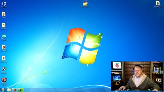Viewport: 164px width, 92px height.
Task: Open the Computer desktop icon
Action: [4, 4]
